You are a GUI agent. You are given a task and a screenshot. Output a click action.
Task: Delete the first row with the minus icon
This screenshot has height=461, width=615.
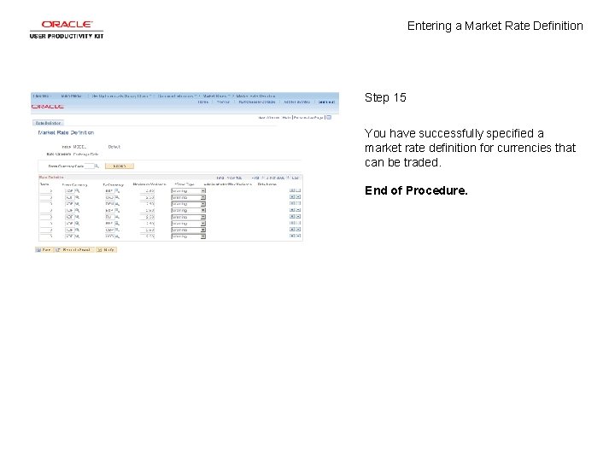click(298, 190)
